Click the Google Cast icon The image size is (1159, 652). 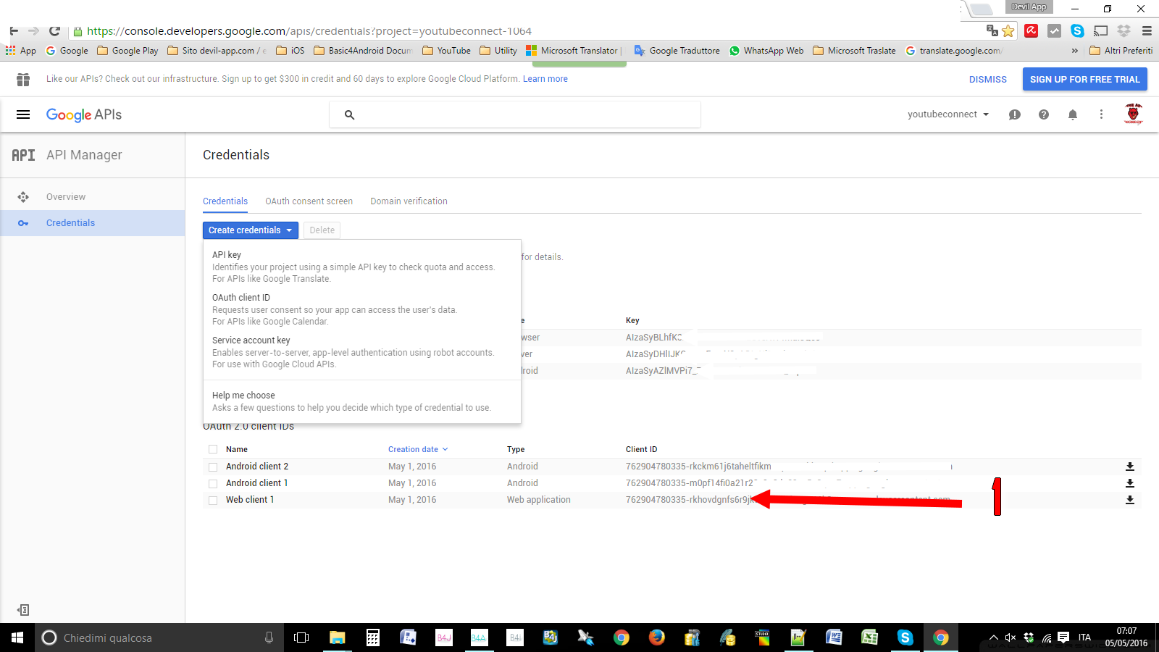point(1100,30)
